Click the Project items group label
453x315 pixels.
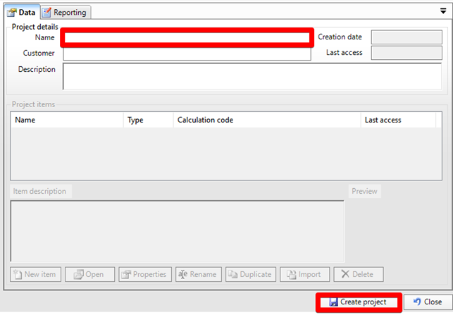coord(33,104)
